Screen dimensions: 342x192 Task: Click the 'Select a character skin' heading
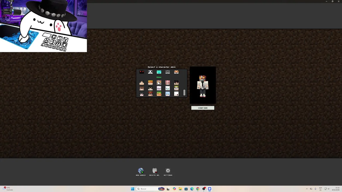tap(162, 67)
